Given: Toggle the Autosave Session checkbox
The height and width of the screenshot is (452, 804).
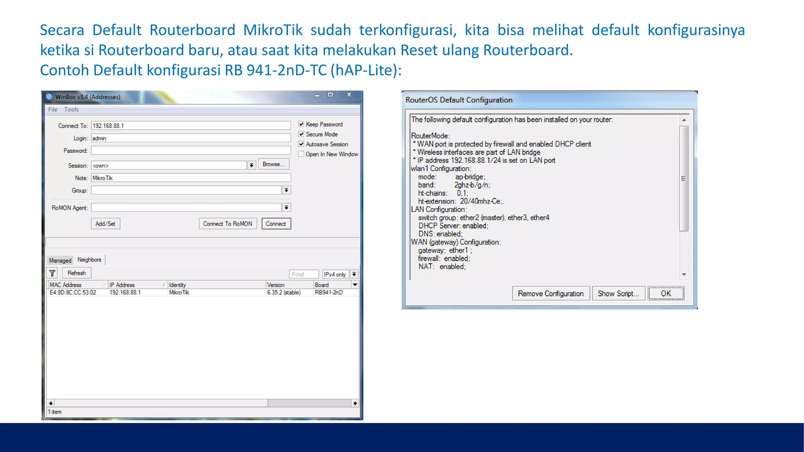Looking at the screenshot, I should [301, 144].
